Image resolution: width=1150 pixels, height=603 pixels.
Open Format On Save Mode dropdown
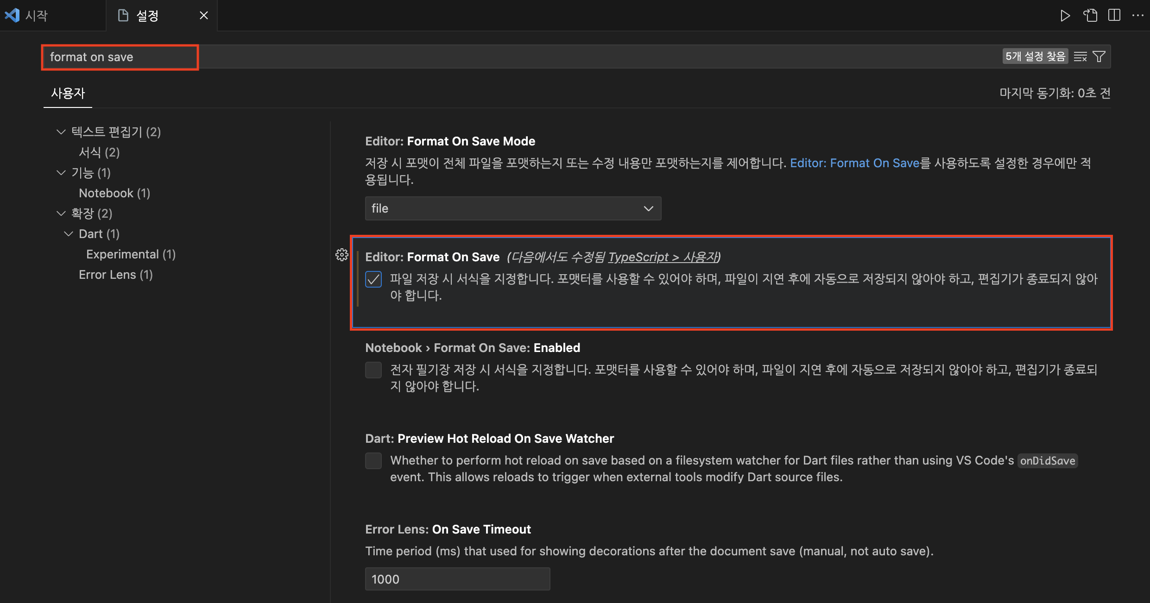pyautogui.click(x=513, y=208)
